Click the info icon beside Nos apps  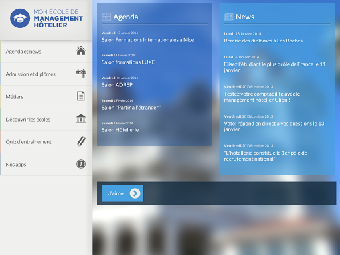[x=81, y=164]
